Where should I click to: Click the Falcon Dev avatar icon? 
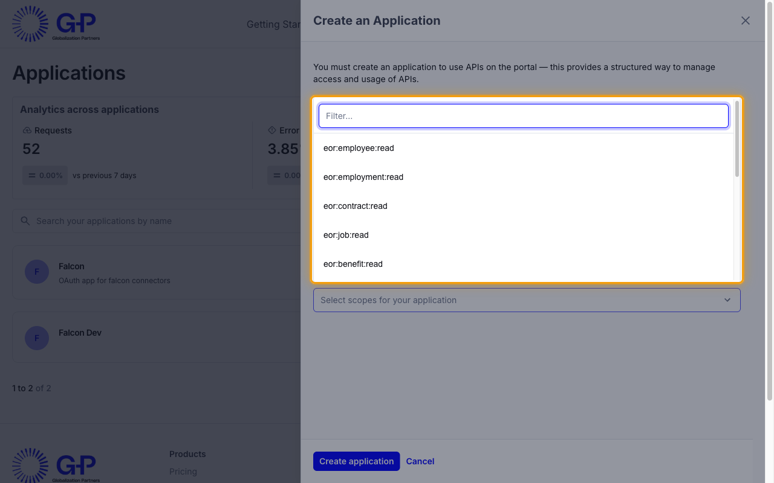click(x=37, y=338)
